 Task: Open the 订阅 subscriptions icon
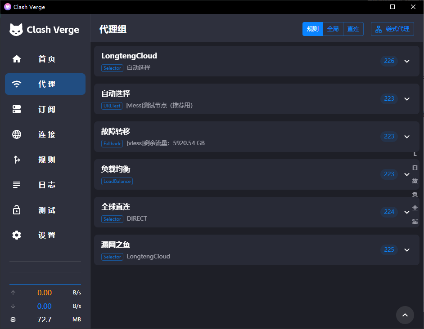(17, 109)
